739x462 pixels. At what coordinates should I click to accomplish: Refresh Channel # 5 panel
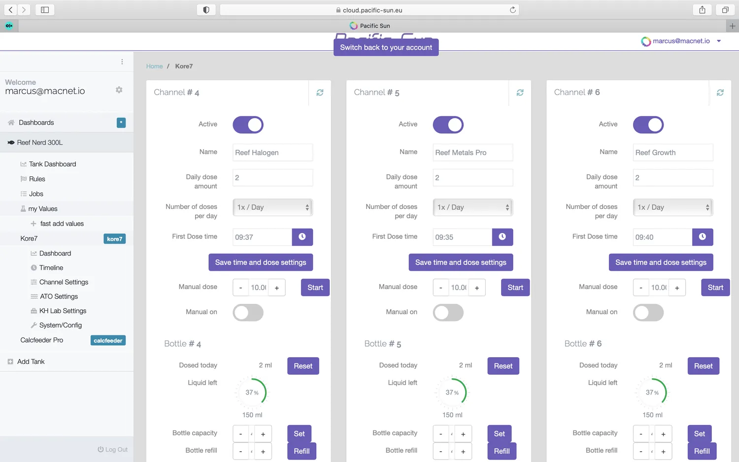(520, 93)
